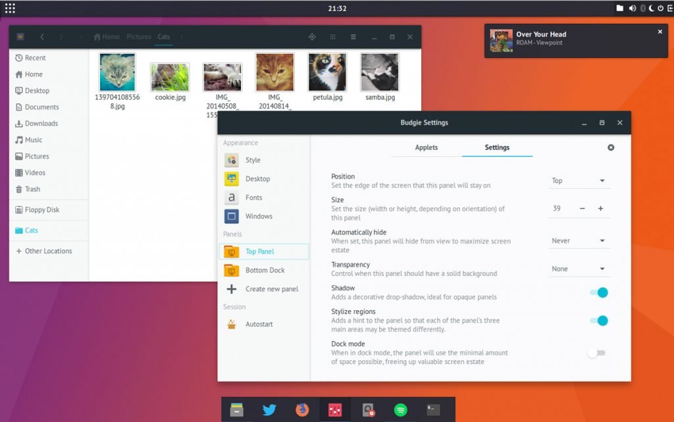Click Cats in the file manager path bar
Screen dimensions: 674x422
[x=164, y=37]
